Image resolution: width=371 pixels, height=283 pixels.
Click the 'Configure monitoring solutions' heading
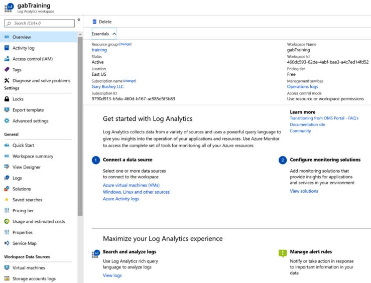coord(325,160)
